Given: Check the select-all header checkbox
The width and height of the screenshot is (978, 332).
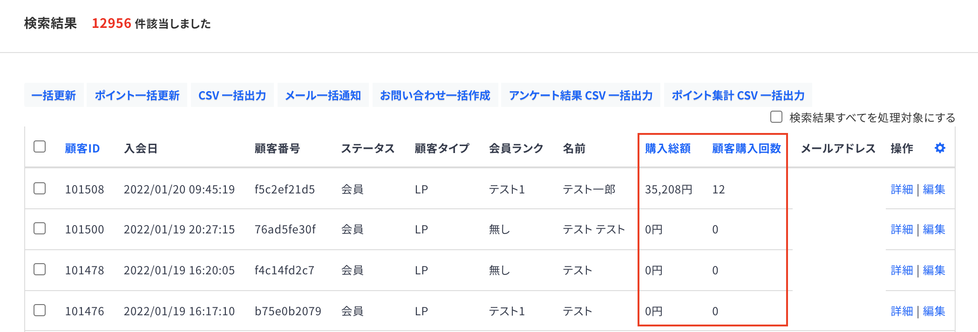Looking at the screenshot, I should [x=40, y=147].
